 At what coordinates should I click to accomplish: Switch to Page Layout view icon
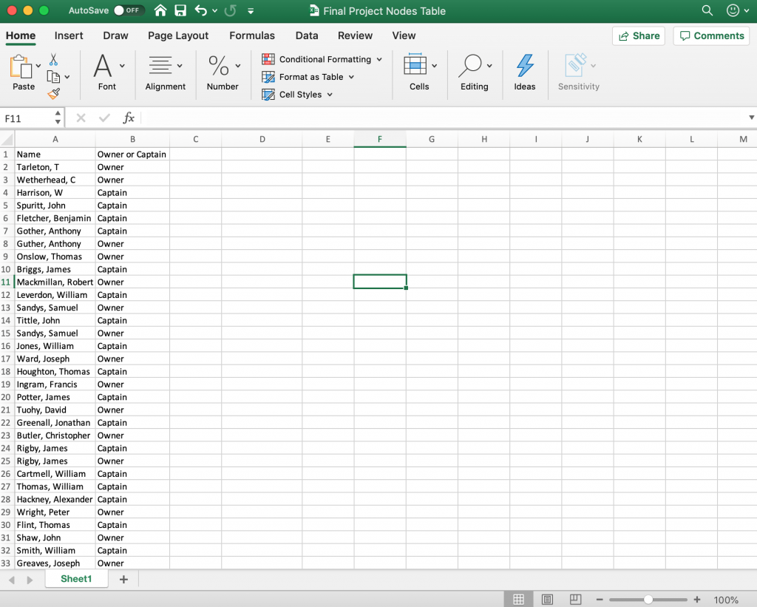[x=547, y=600]
